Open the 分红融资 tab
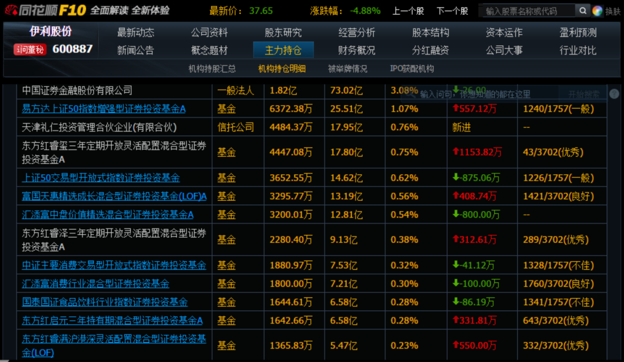This screenshot has width=624, height=362. pyautogui.click(x=430, y=50)
